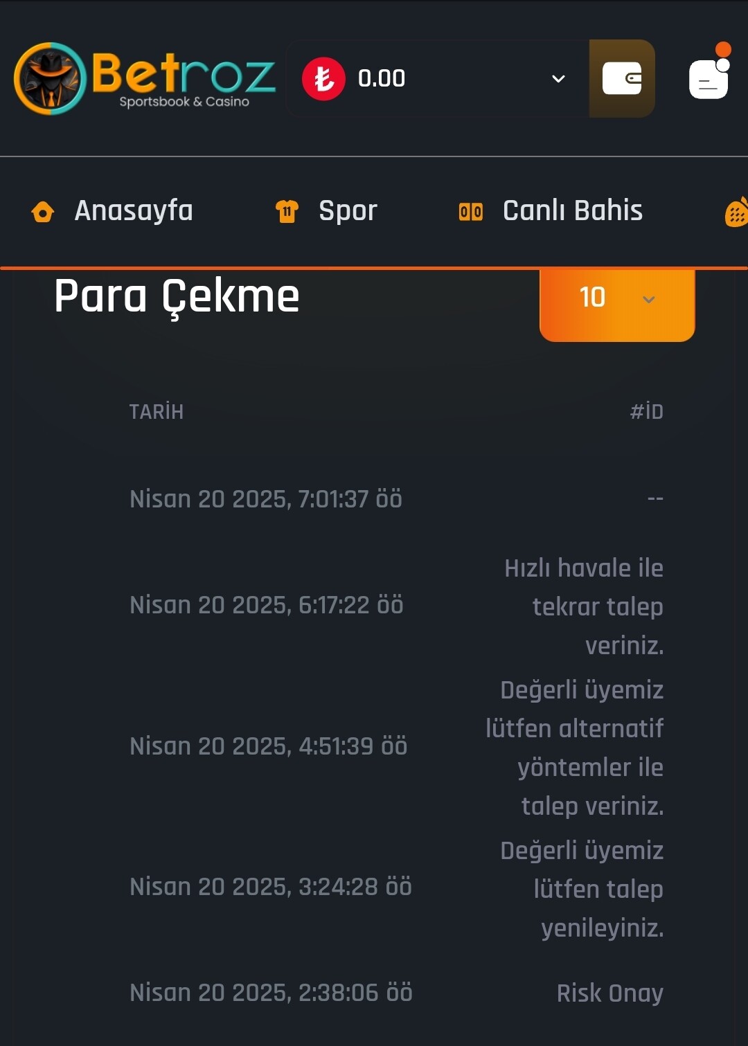Click the jersey Spor icon
This screenshot has width=748, height=1046.
[x=287, y=211]
